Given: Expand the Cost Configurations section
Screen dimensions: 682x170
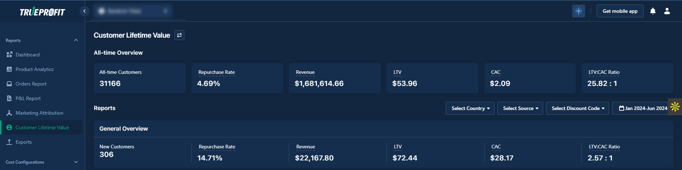Looking at the screenshot, I should [76, 162].
